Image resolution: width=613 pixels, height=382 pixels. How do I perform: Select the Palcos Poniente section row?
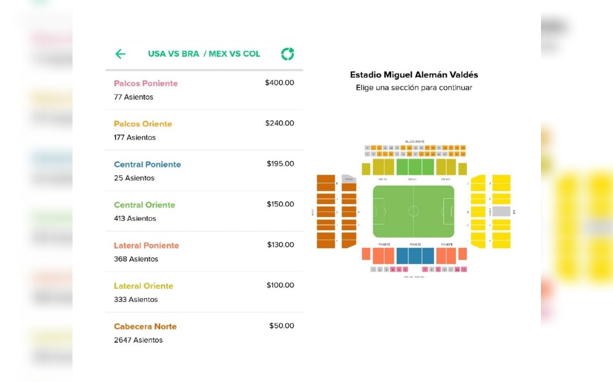coord(204,89)
